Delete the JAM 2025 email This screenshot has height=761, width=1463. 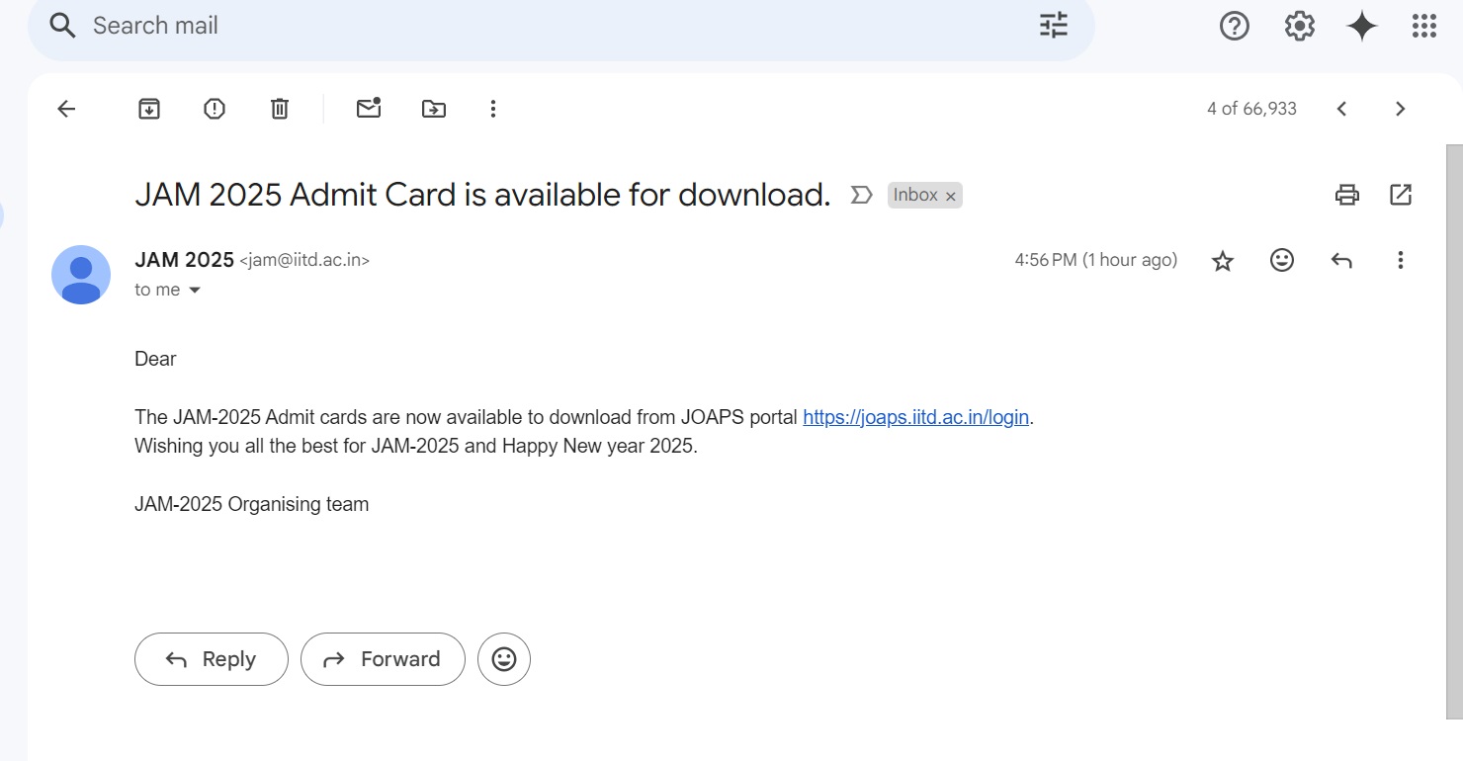coord(279,108)
